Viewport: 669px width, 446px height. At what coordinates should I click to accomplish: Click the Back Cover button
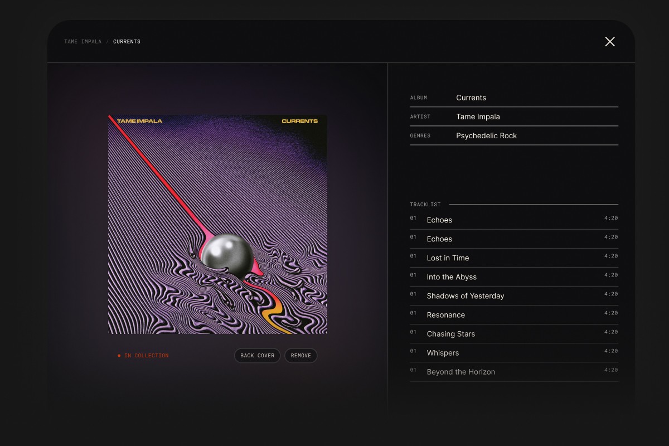(257, 355)
